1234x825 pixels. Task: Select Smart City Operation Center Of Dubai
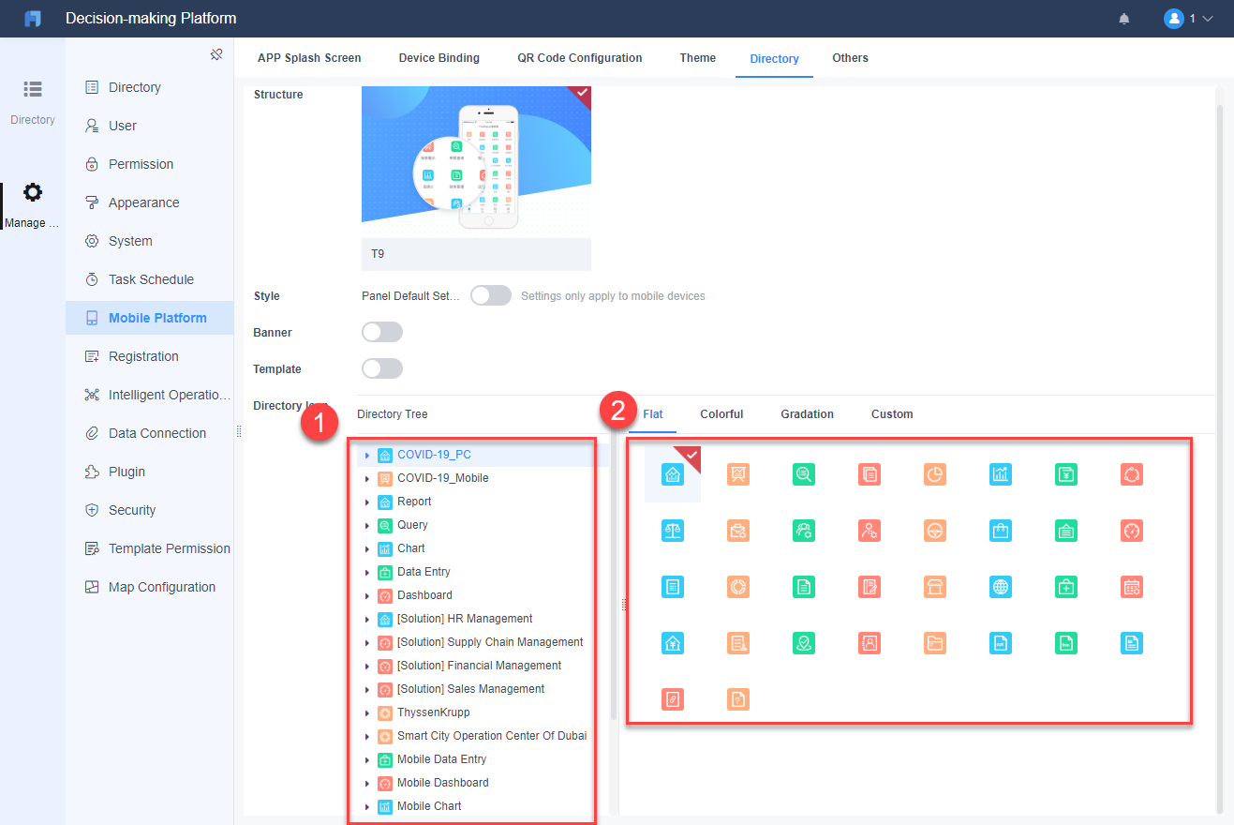[x=492, y=736]
